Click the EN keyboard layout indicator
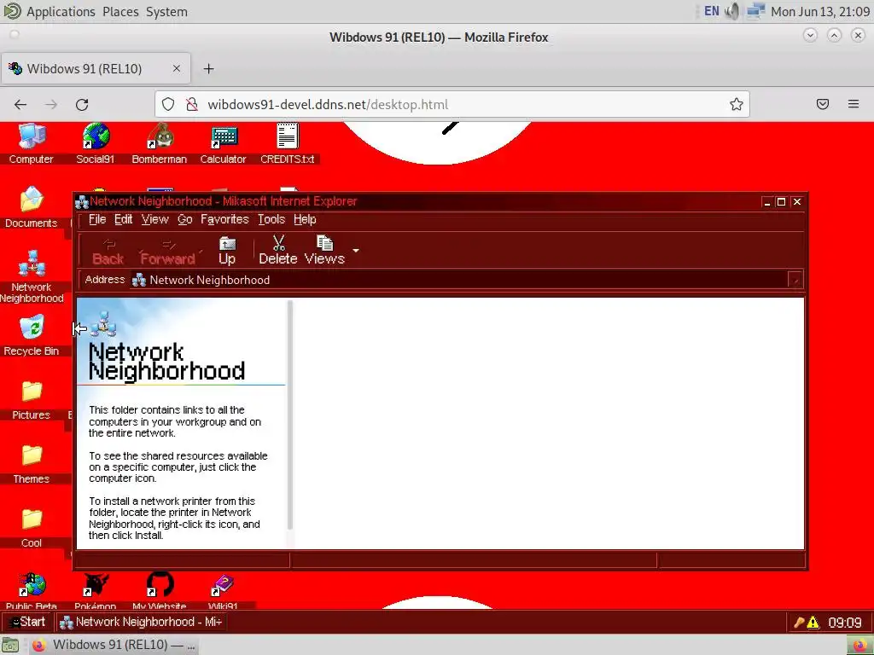The width and height of the screenshot is (874, 655). tap(712, 11)
